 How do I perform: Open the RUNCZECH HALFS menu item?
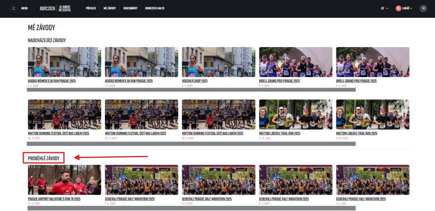coord(155,8)
